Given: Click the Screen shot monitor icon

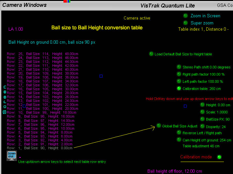Looking at the screenshot, I should (11, 155).
